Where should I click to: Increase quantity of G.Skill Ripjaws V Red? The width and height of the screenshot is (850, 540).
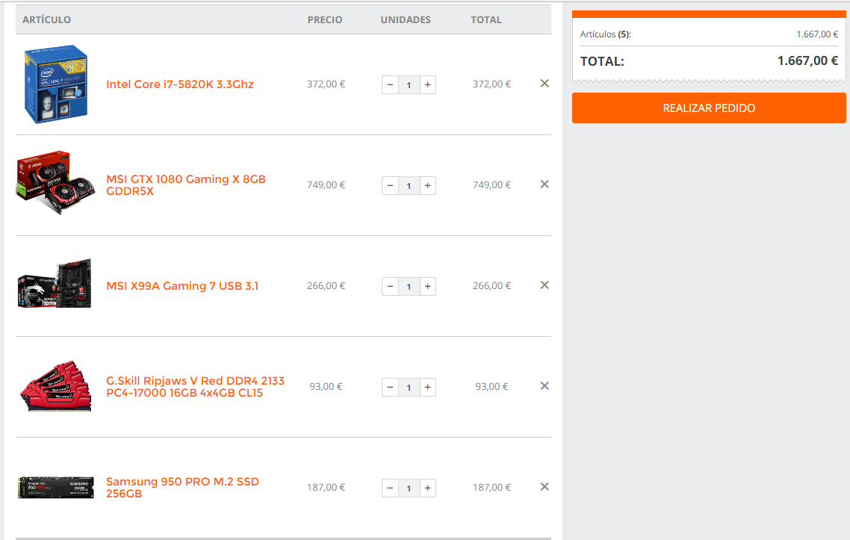coord(428,387)
